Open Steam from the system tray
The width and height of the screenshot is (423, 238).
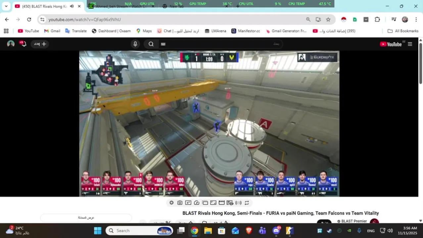click(329, 231)
